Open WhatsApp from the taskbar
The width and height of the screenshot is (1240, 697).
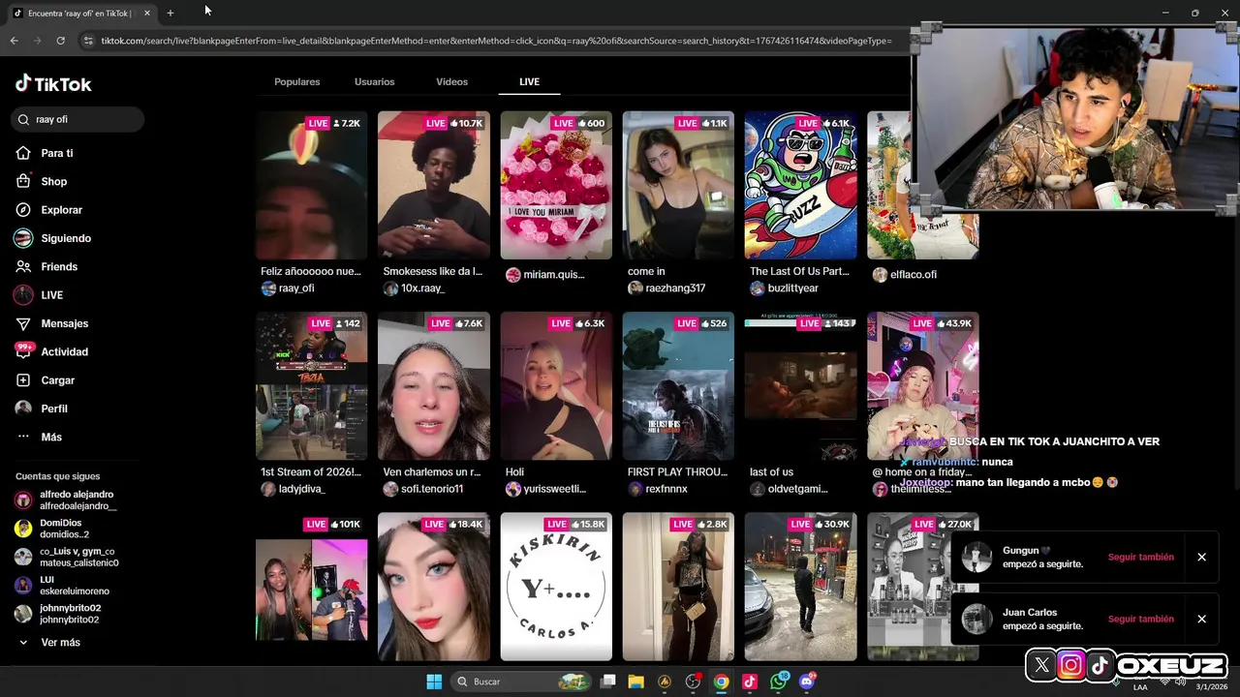(779, 682)
